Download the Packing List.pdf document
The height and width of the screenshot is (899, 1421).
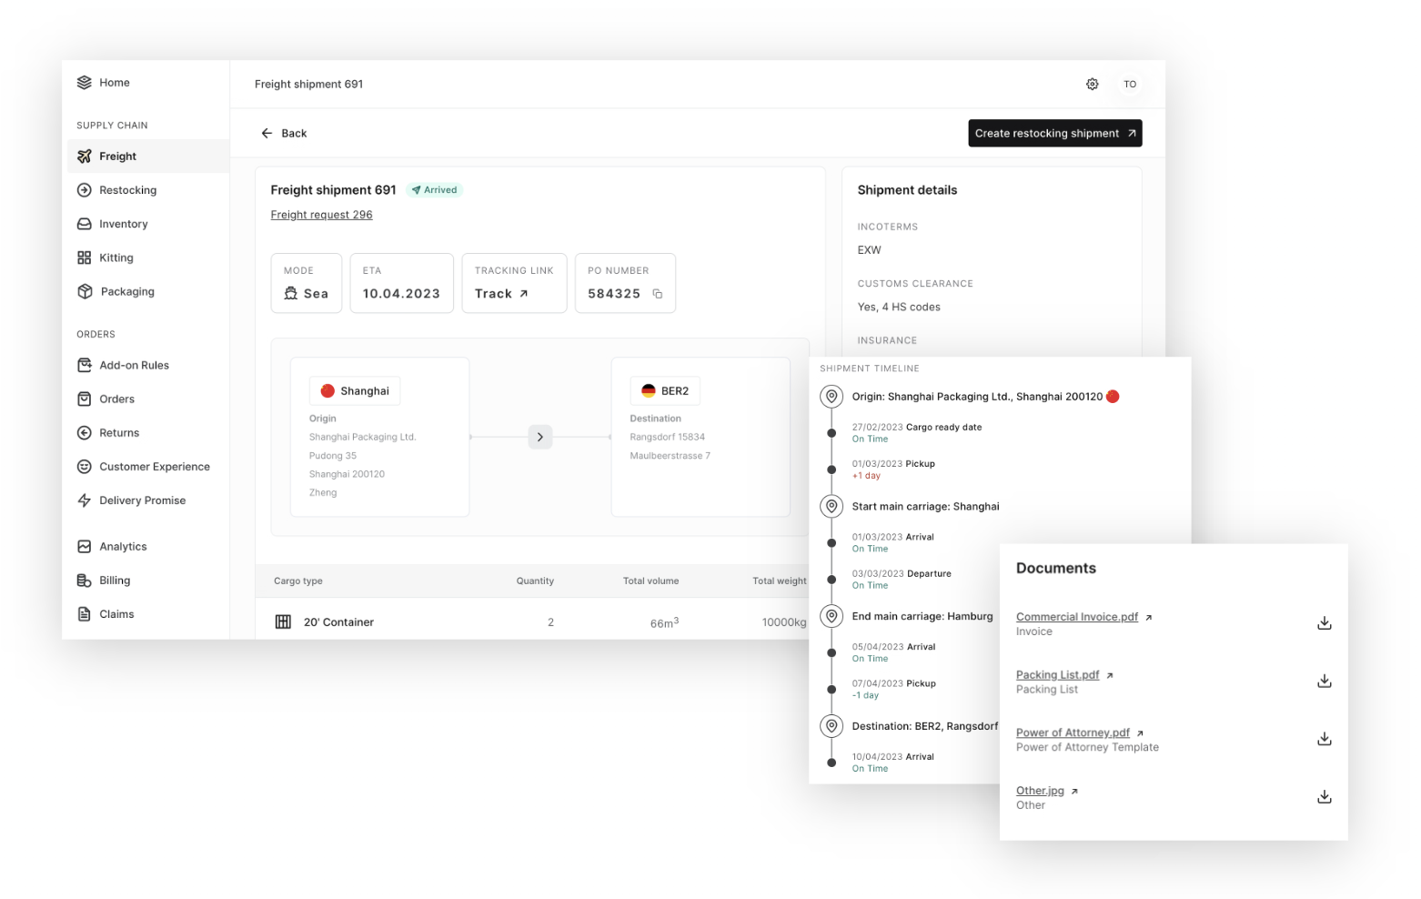(x=1324, y=681)
